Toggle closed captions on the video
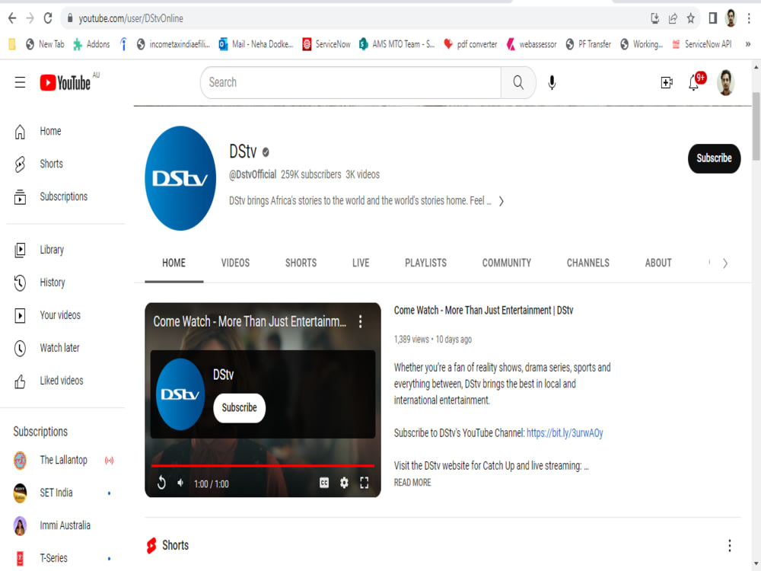 coord(324,483)
